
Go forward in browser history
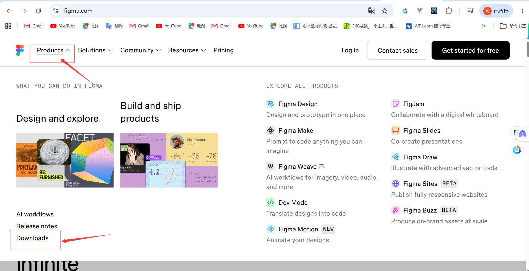click(x=24, y=11)
